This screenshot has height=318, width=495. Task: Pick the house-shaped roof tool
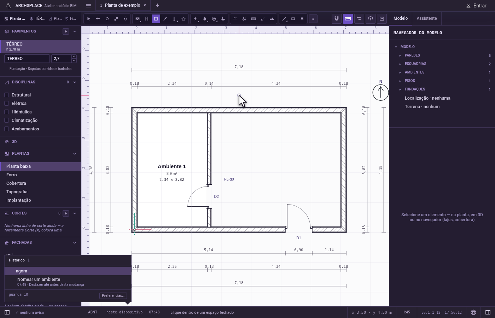click(x=184, y=19)
